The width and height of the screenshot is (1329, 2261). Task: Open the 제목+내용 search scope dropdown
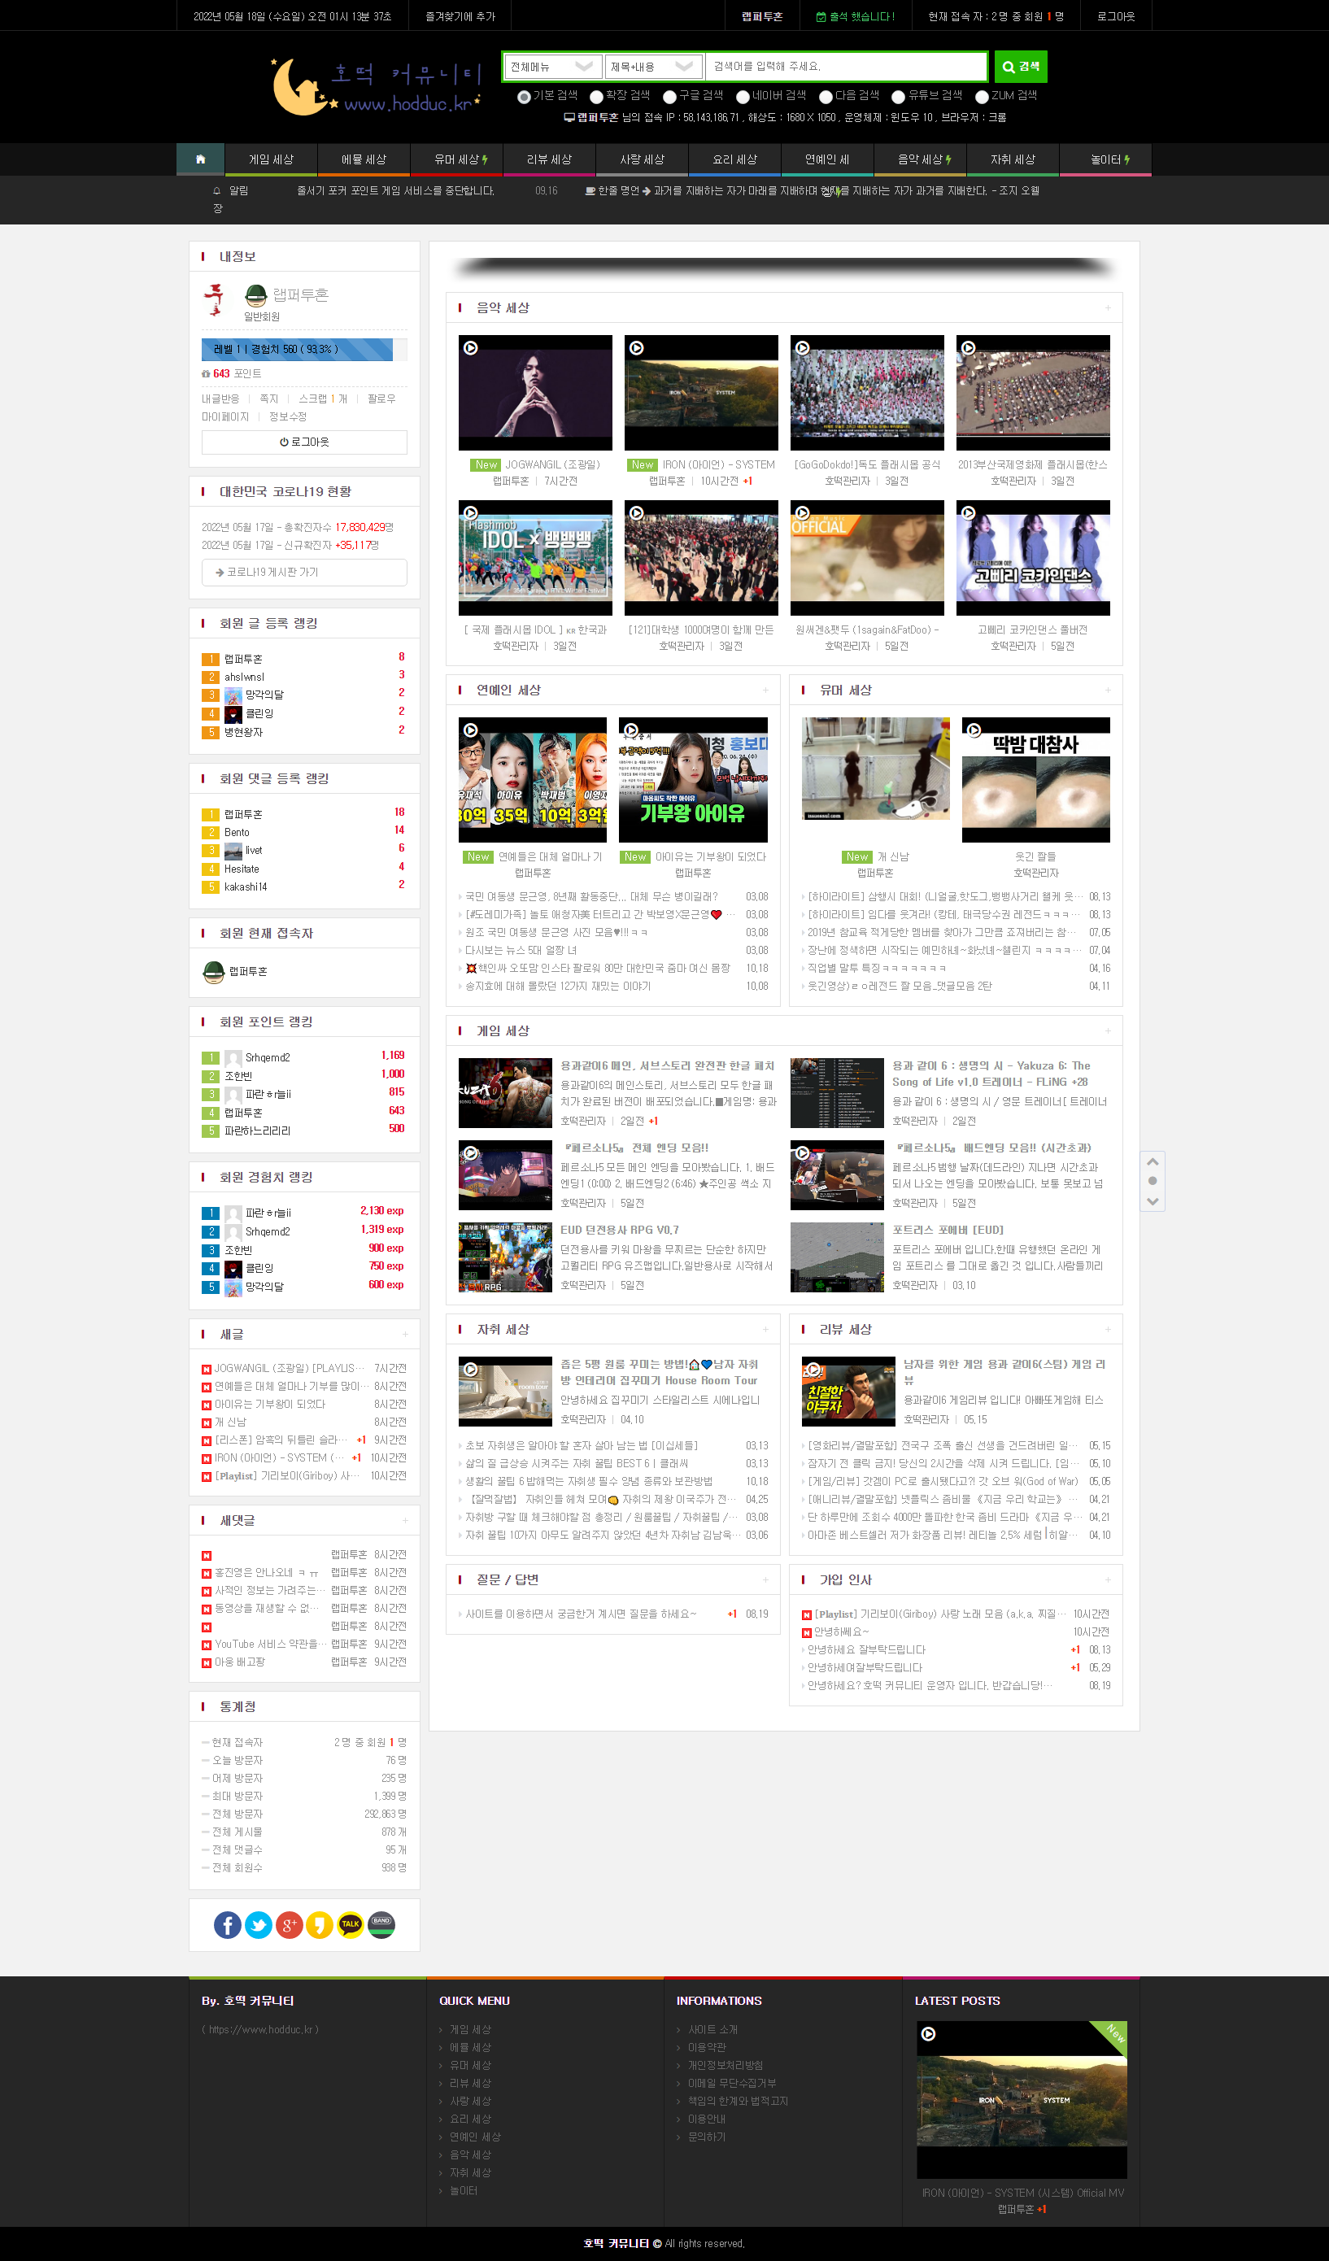pyautogui.click(x=653, y=67)
